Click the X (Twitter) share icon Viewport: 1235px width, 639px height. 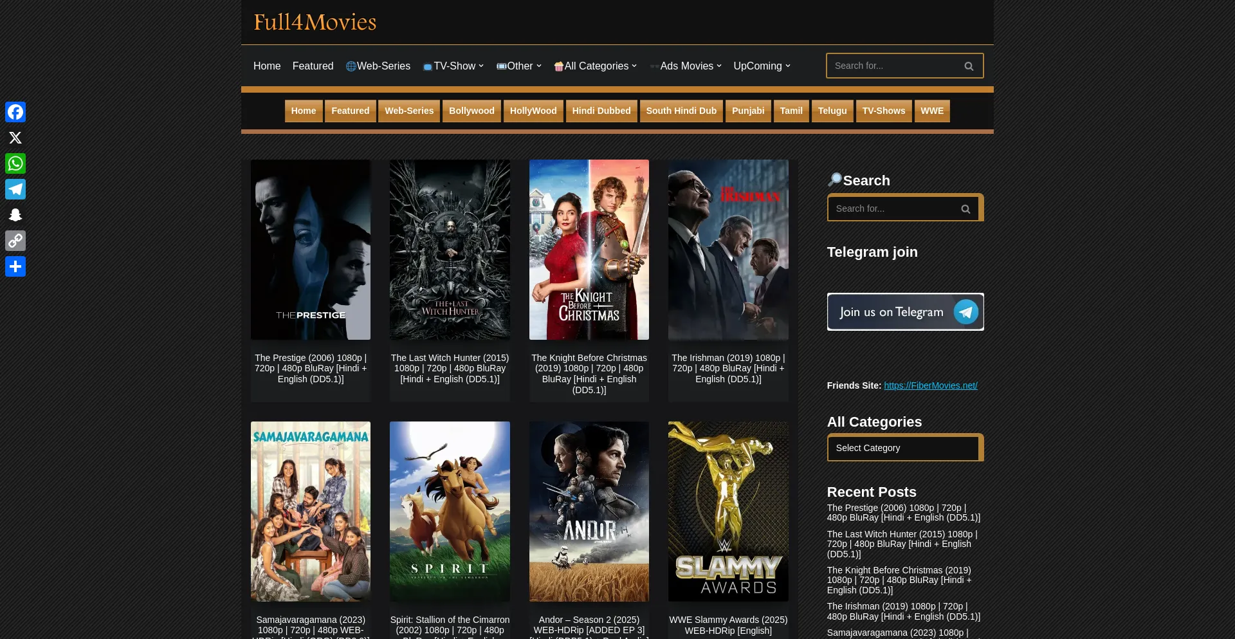click(x=15, y=138)
